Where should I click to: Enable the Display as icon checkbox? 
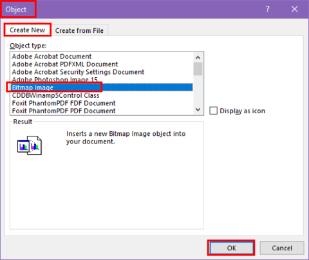coord(213,111)
